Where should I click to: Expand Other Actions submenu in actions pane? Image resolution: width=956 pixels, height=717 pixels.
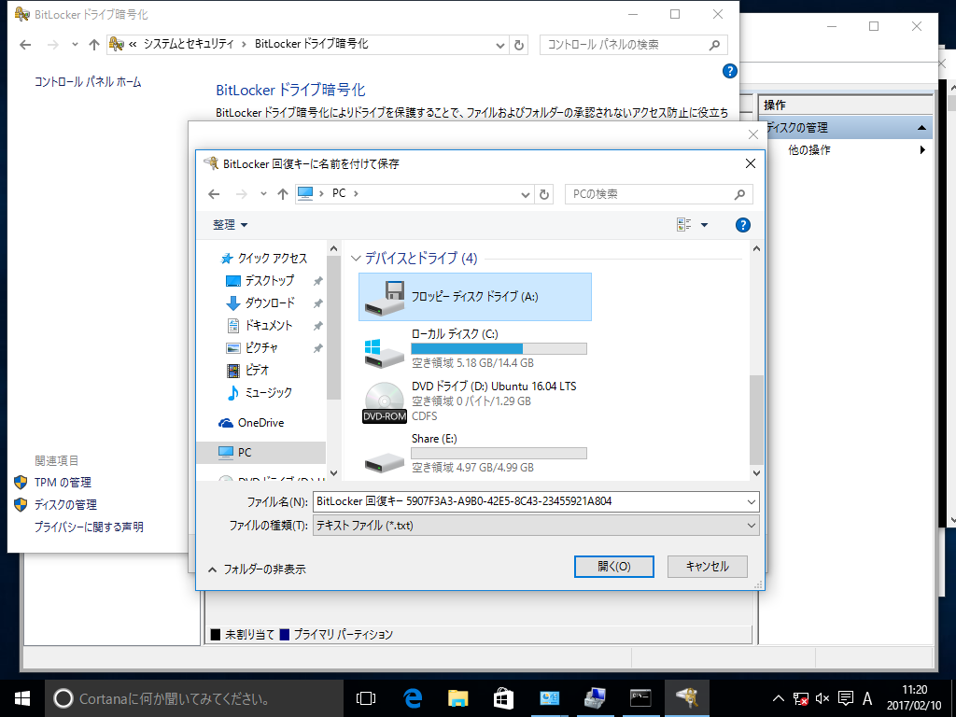click(x=923, y=150)
